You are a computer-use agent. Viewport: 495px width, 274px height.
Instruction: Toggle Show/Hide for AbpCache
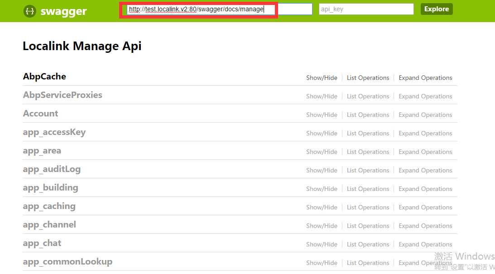pos(322,78)
